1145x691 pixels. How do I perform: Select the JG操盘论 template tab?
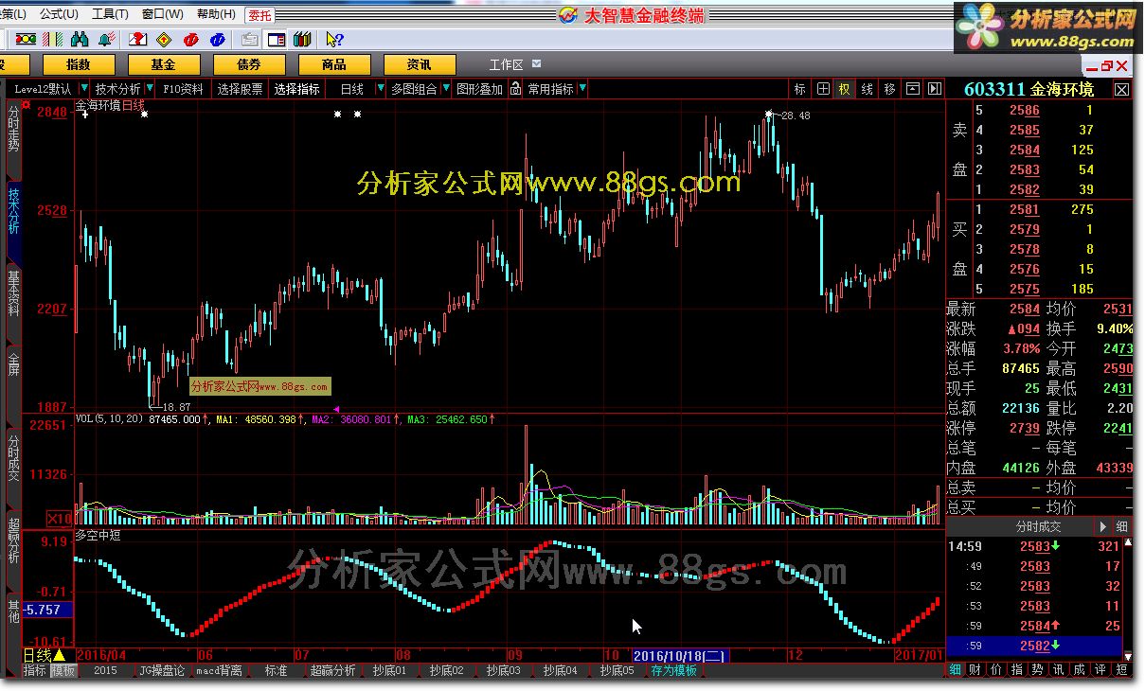[x=162, y=670]
